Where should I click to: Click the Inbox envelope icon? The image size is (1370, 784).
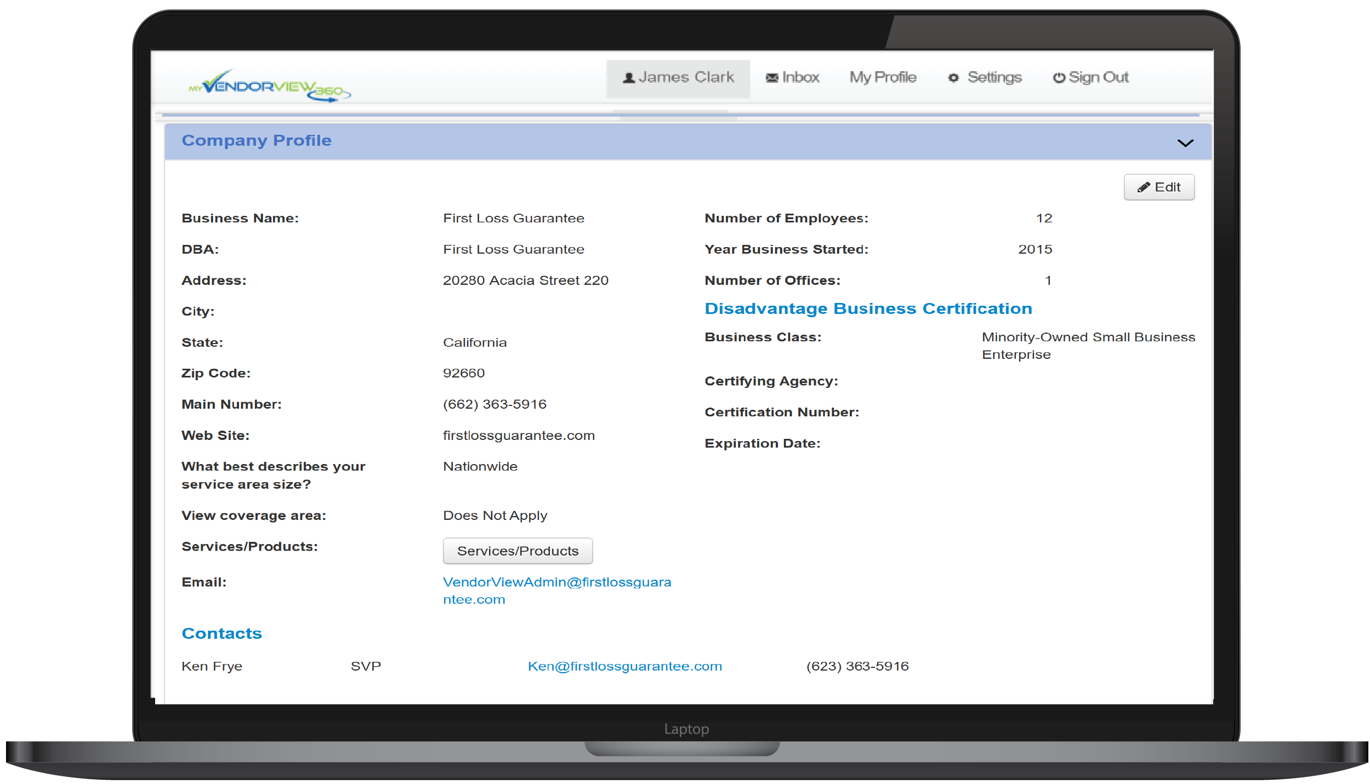[772, 78]
